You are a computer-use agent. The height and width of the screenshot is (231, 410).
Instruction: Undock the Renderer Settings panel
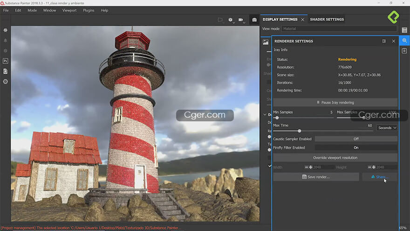384,41
